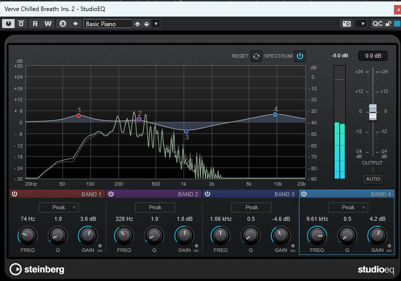Enable Read automation (R) button
Image resolution: width=401 pixels, height=281 pixels.
pos(35,24)
